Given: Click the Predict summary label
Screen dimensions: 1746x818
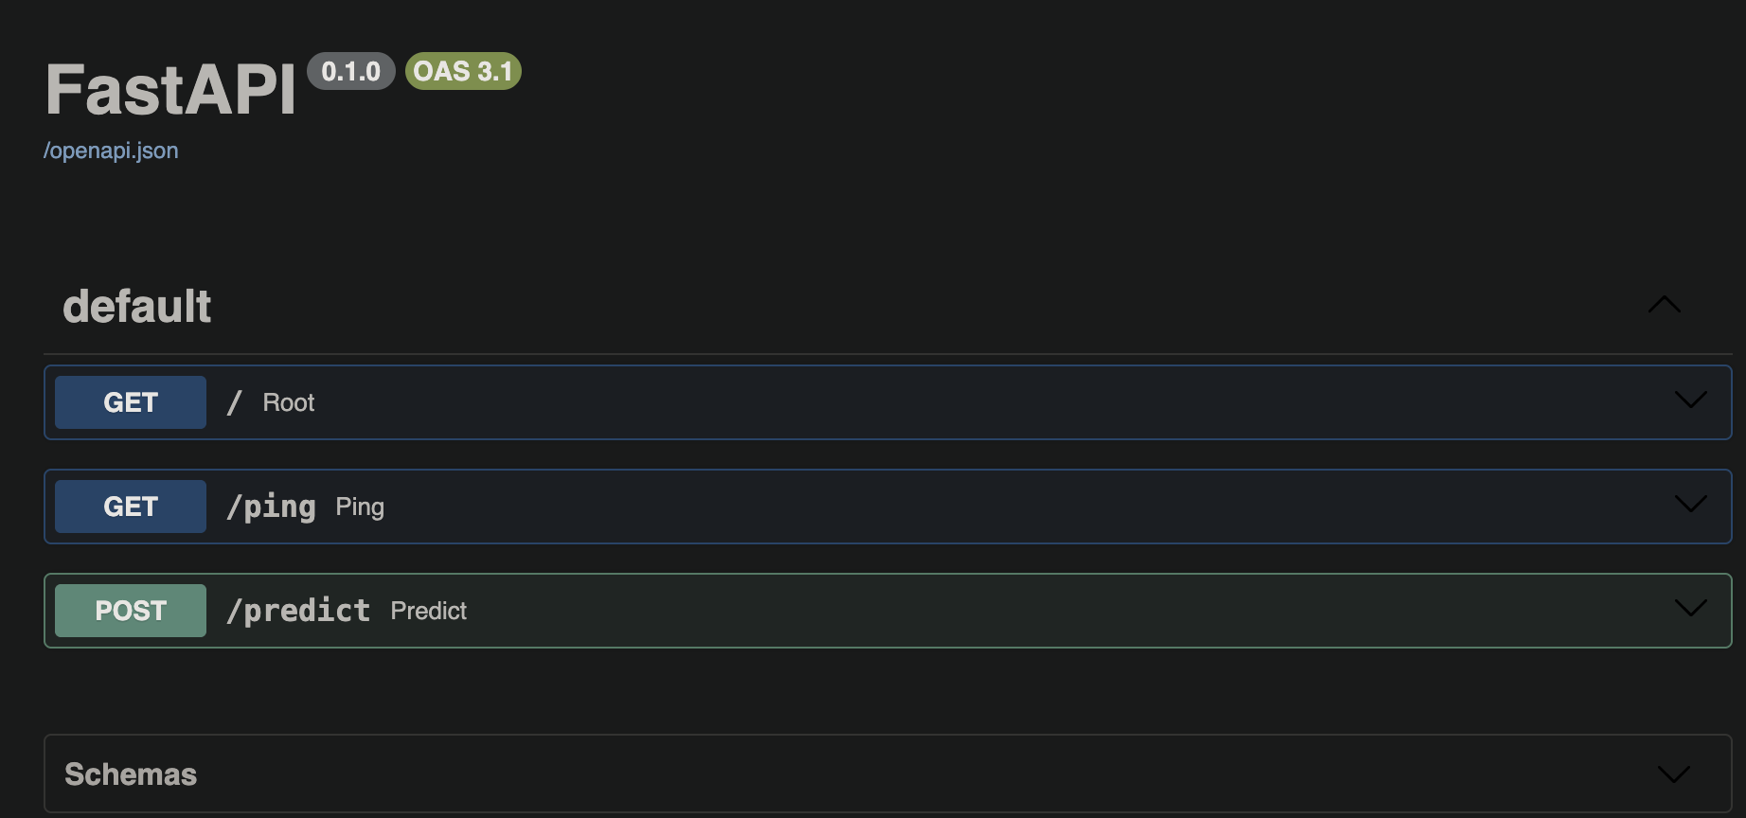Looking at the screenshot, I should [429, 611].
